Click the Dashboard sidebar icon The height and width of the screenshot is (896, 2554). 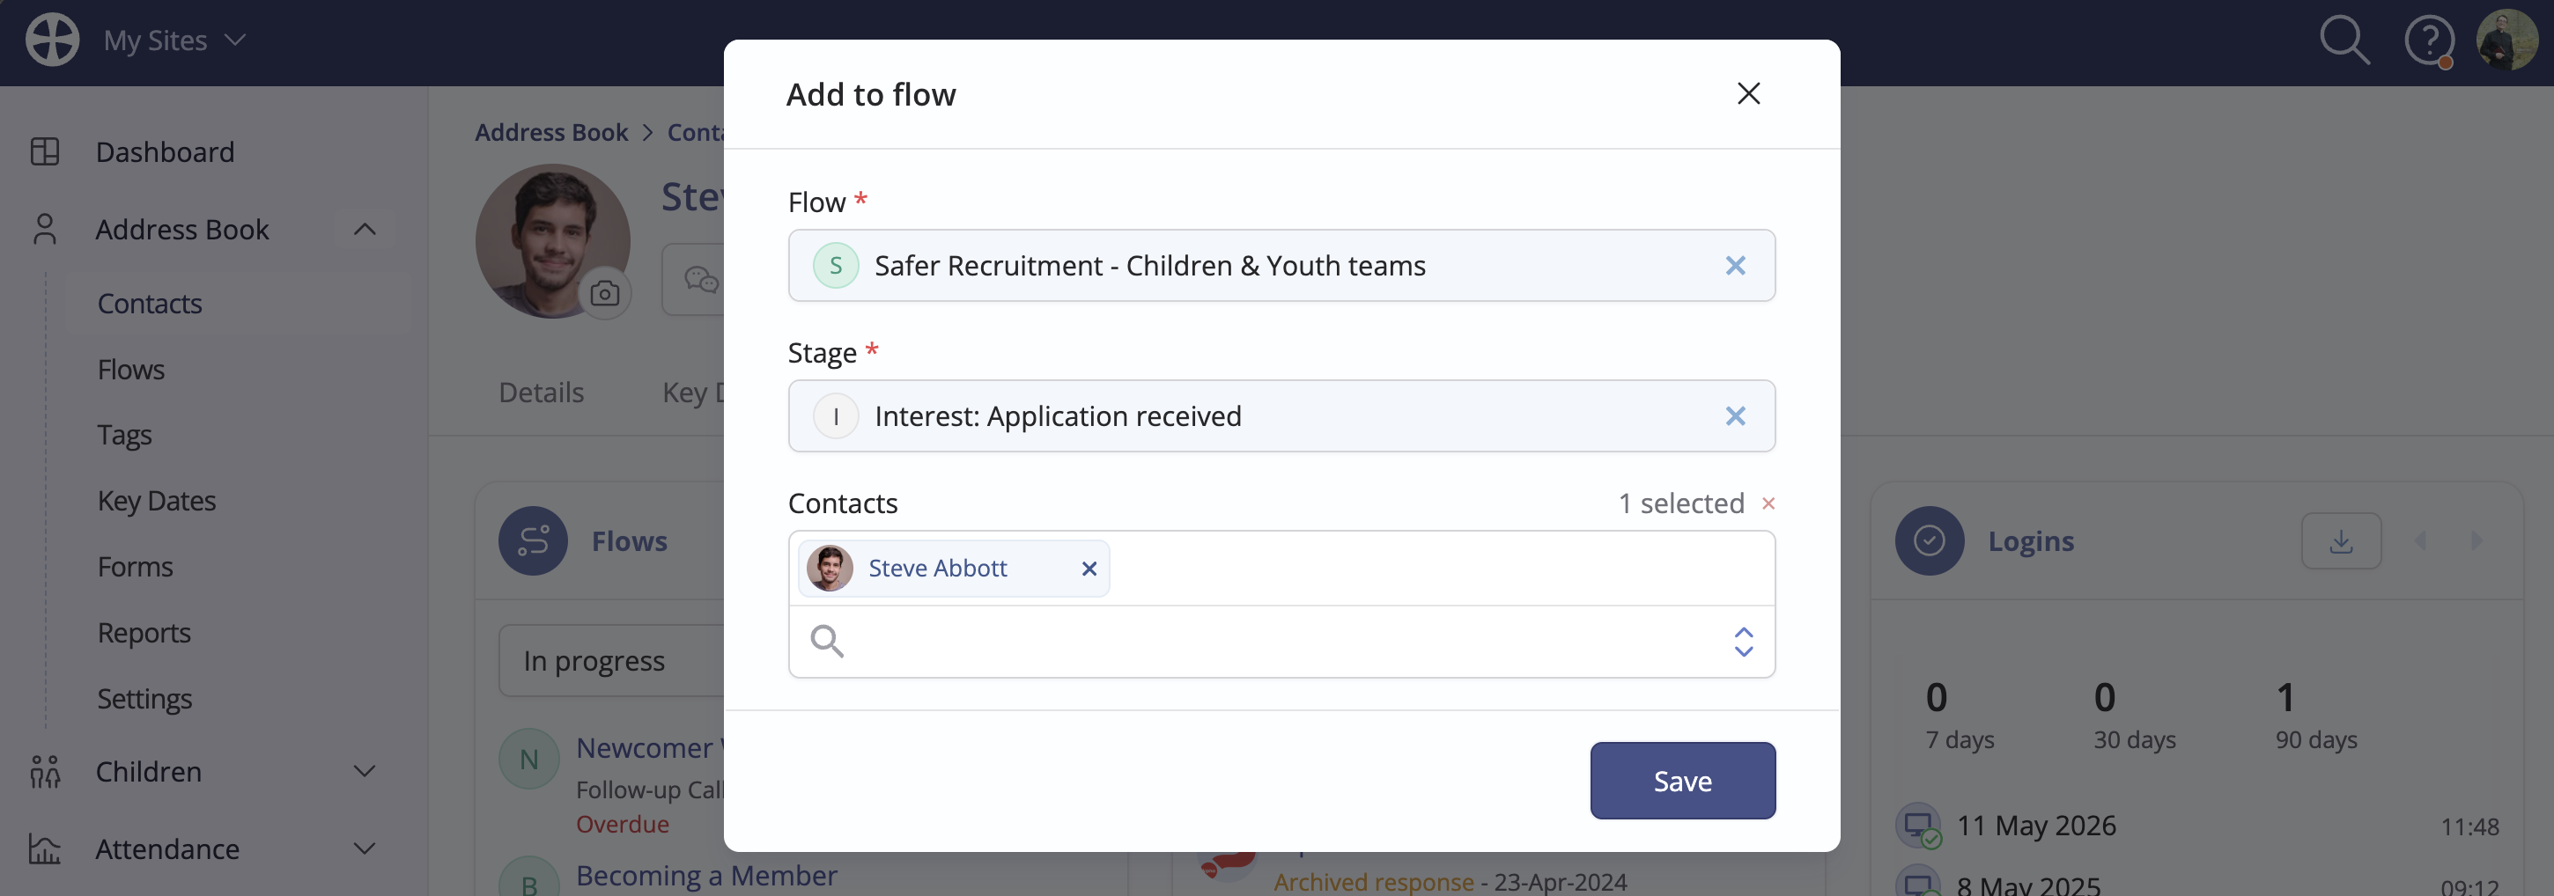45,151
